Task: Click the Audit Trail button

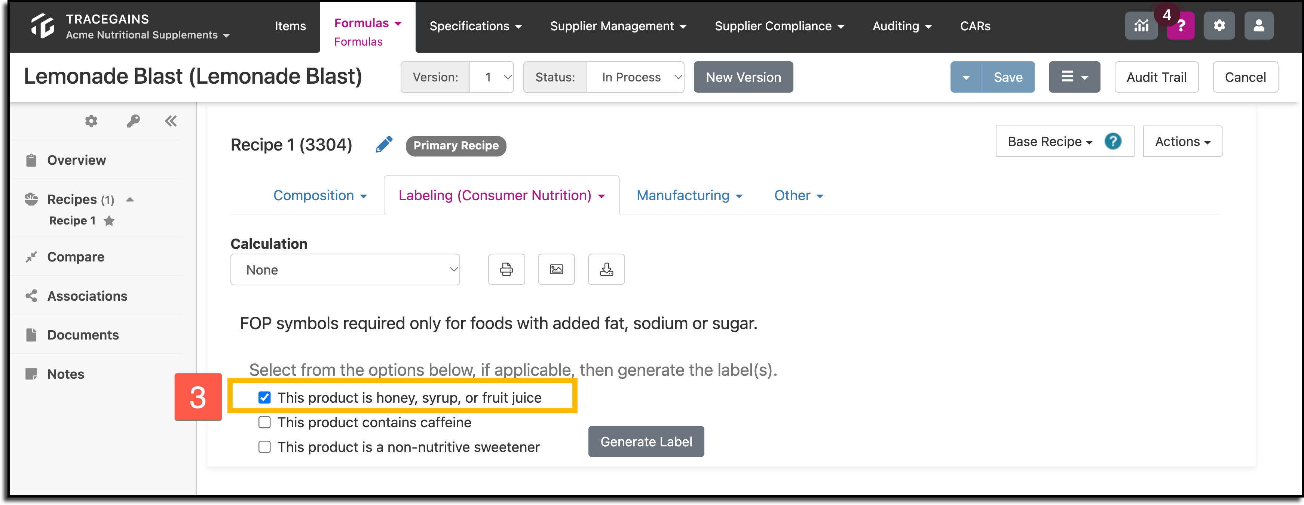Action: pos(1156,77)
